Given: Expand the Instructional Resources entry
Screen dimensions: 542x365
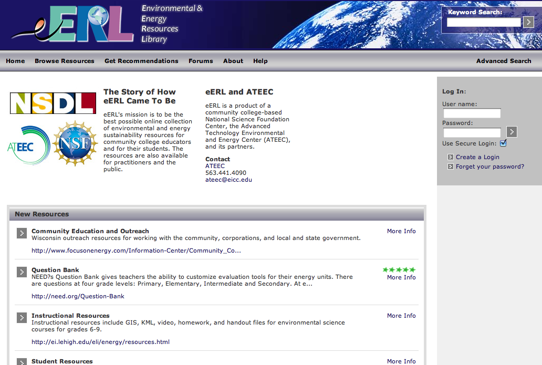Looking at the screenshot, I should point(22,317).
